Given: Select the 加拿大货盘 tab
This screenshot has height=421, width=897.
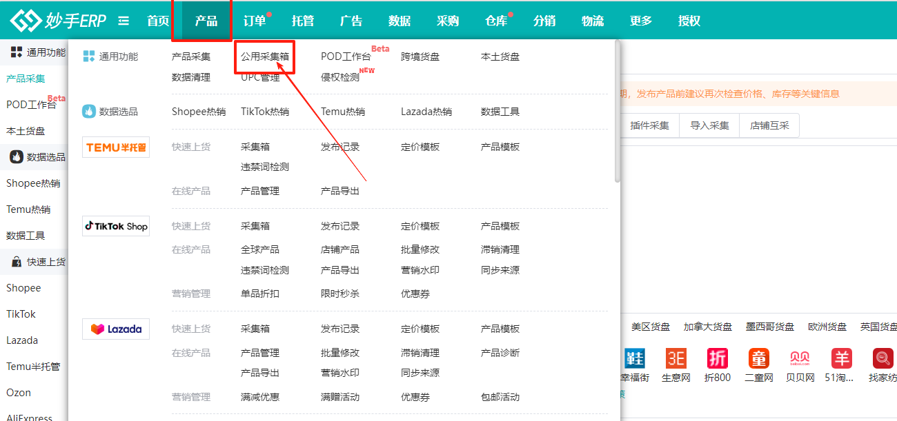Looking at the screenshot, I should pos(708,327).
